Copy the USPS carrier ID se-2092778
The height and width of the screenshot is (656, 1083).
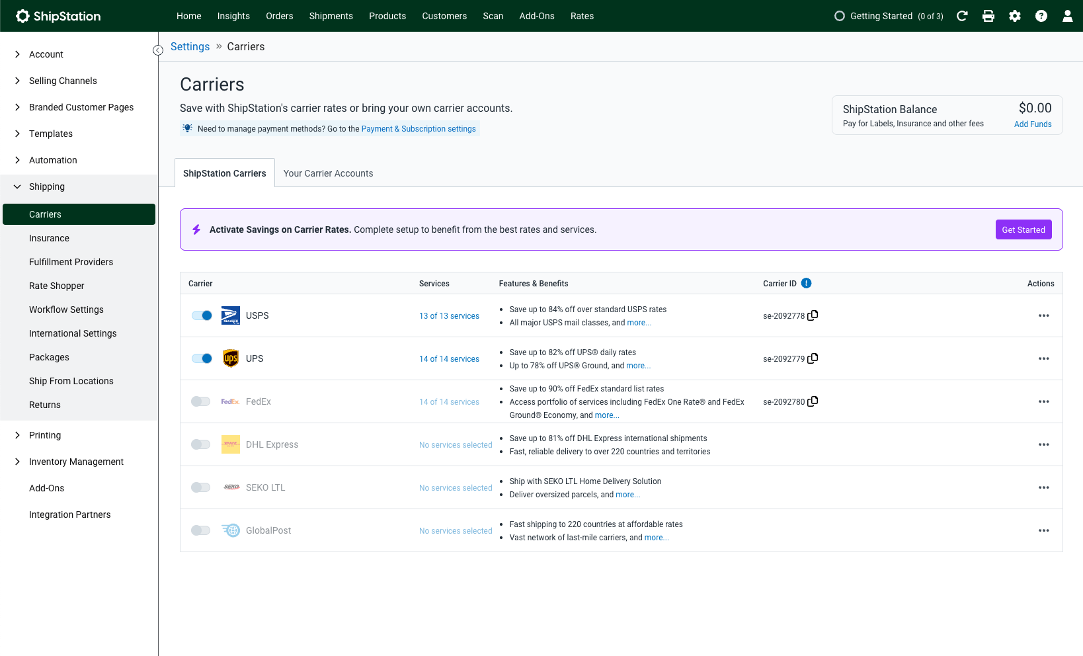[813, 315]
